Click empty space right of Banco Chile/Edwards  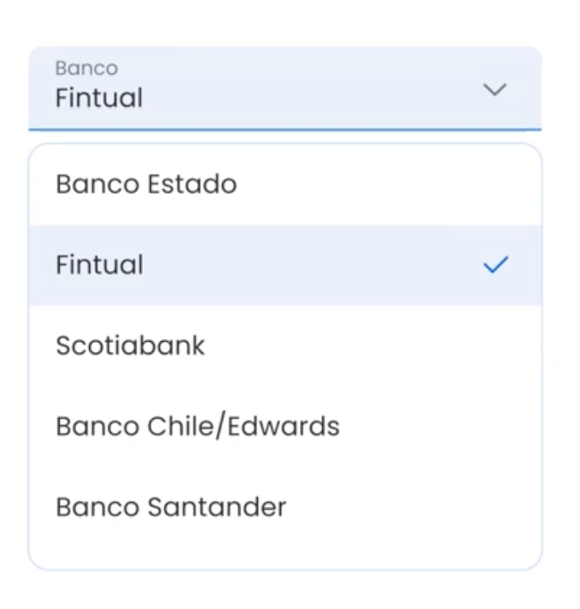tap(441, 427)
